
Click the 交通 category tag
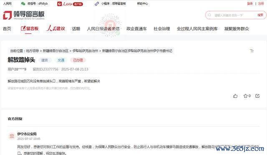[61, 60]
